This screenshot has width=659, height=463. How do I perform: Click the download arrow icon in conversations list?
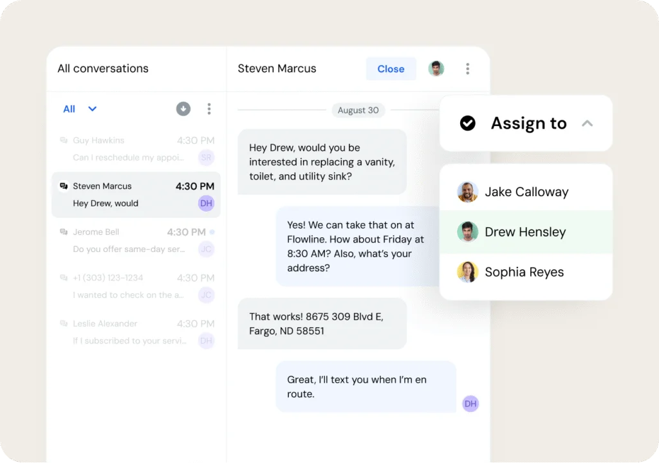[183, 109]
